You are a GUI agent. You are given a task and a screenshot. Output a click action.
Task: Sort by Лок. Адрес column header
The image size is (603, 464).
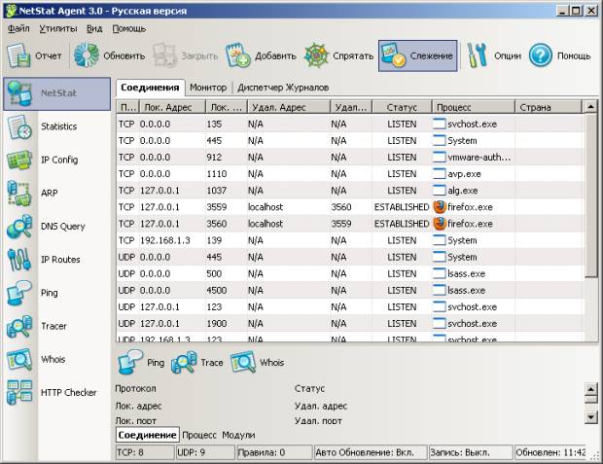pos(172,107)
